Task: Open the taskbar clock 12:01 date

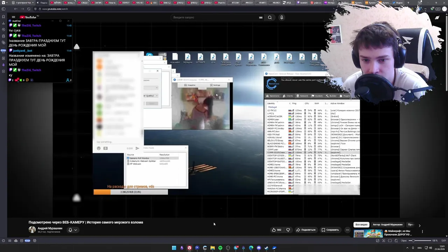Action: click(440, 248)
